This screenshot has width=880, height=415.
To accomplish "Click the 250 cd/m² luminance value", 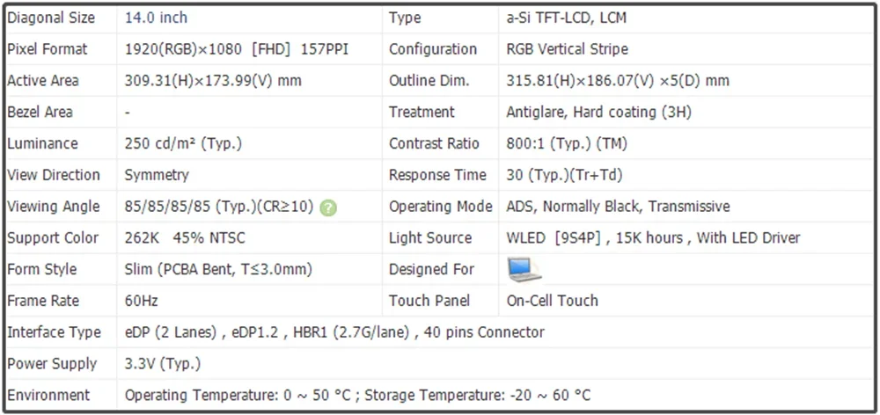I will [183, 143].
